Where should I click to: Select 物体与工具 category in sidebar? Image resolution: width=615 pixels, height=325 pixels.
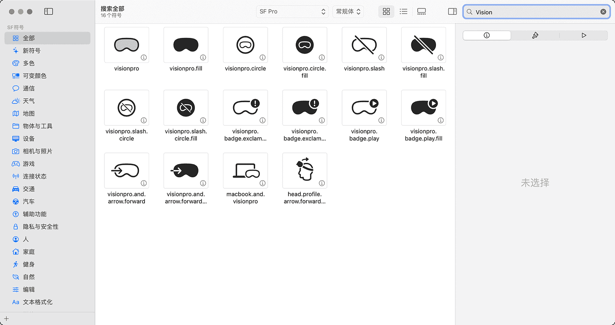47,126
